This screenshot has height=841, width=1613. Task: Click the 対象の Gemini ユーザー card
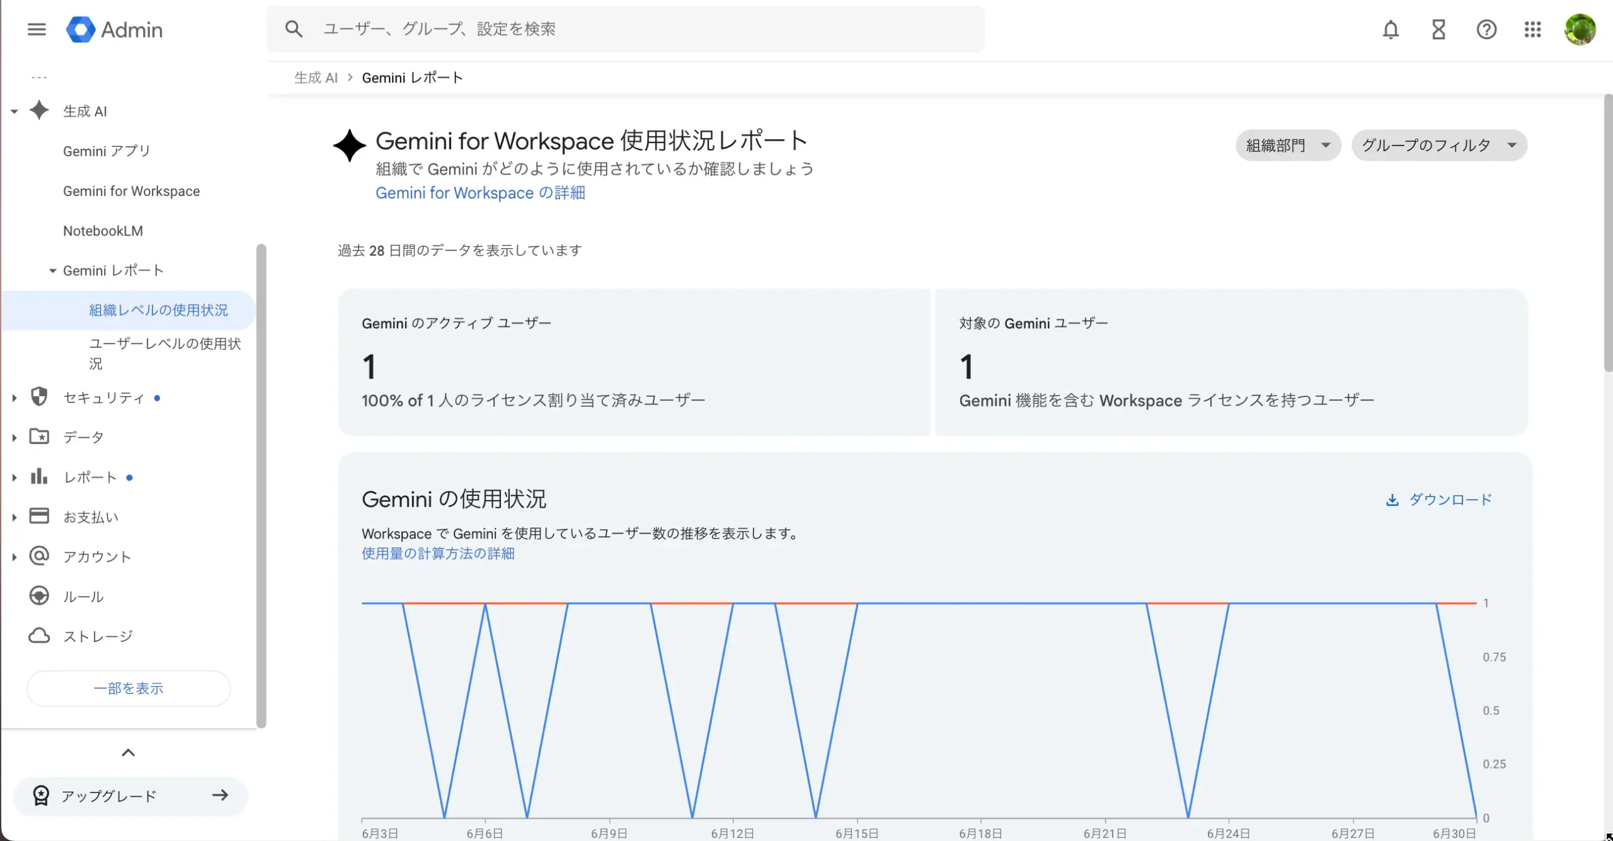pos(1232,362)
